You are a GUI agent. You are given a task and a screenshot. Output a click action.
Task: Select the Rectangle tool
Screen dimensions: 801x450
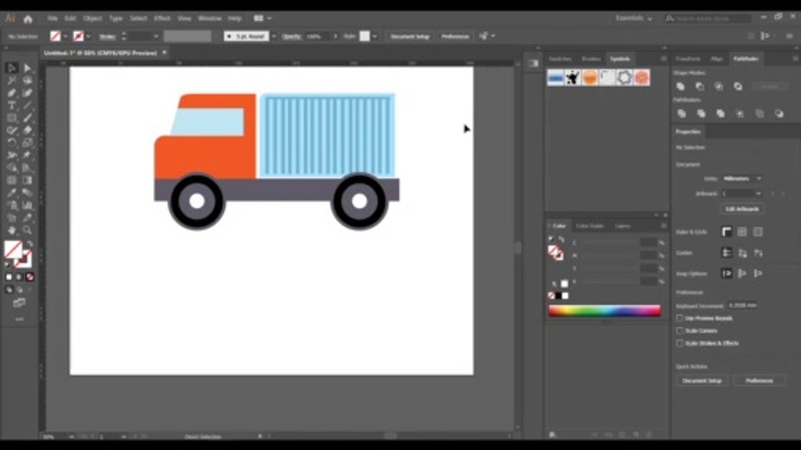click(11, 117)
